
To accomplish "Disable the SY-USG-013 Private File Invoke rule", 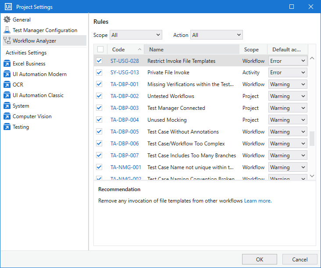I will 100,72.
